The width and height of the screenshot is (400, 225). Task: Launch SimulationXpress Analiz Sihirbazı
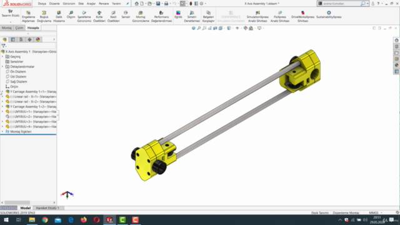point(257,17)
